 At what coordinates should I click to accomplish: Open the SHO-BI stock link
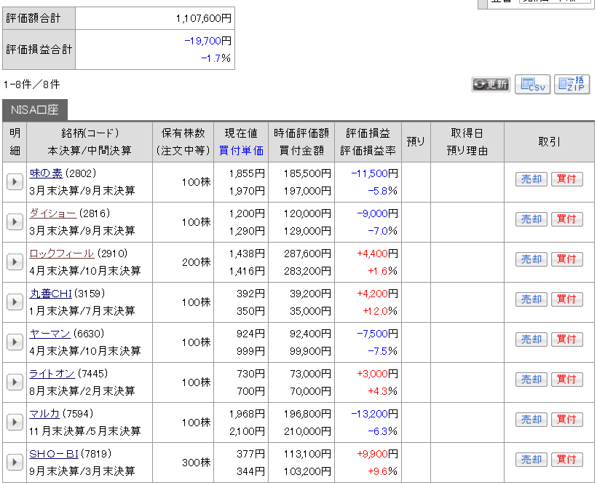[54, 454]
